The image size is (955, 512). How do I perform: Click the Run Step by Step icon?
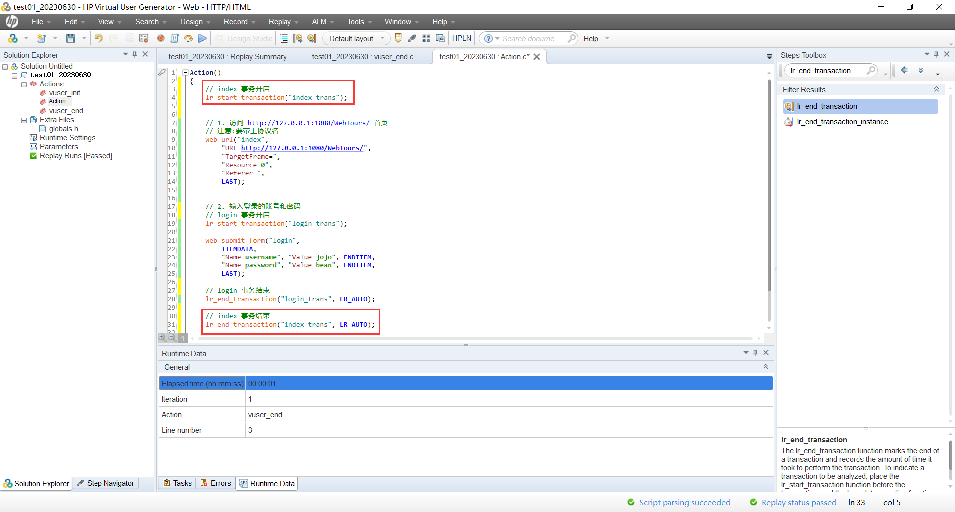pos(189,38)
